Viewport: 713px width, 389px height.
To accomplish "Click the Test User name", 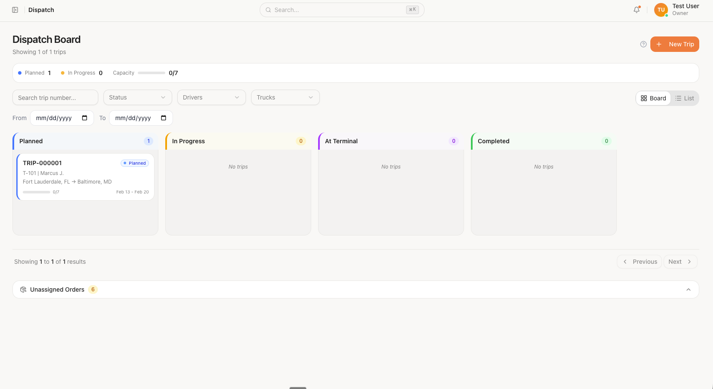I will click(686, 6).
